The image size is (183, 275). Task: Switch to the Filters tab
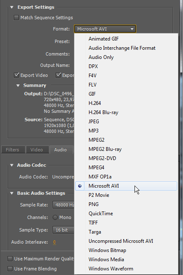pos(13,150)
